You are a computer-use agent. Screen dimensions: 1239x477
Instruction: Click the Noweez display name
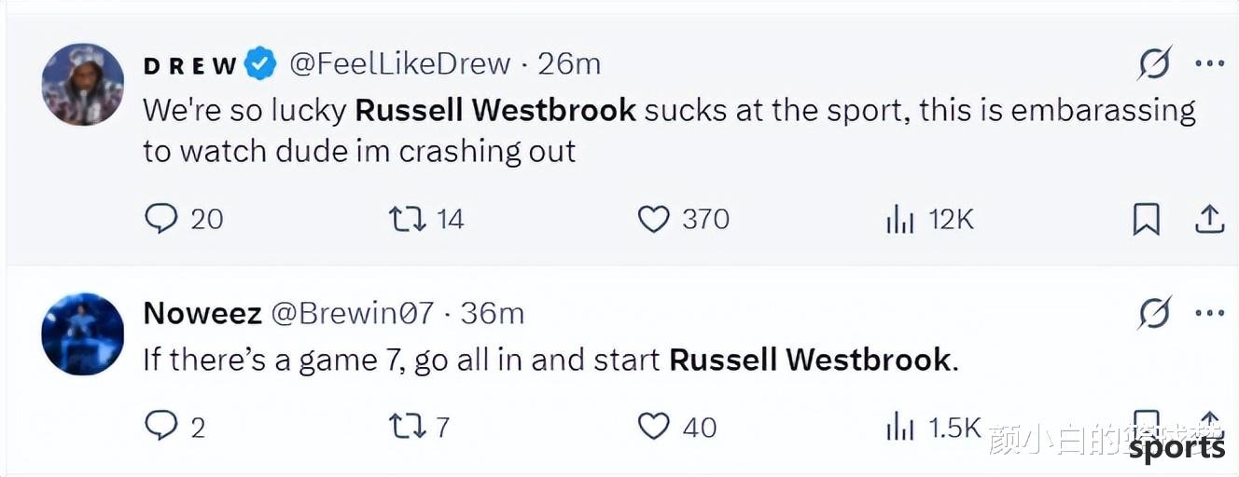click(x=202, y=313)
